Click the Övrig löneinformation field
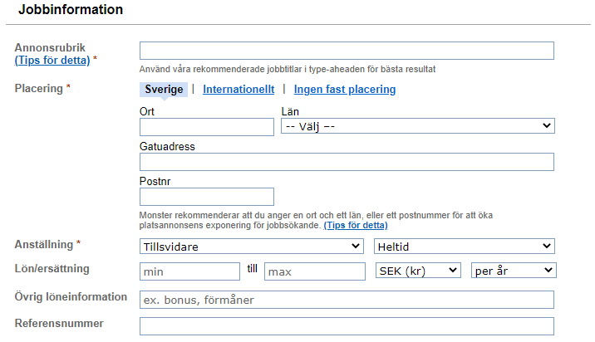 click(x=347, y=300)
